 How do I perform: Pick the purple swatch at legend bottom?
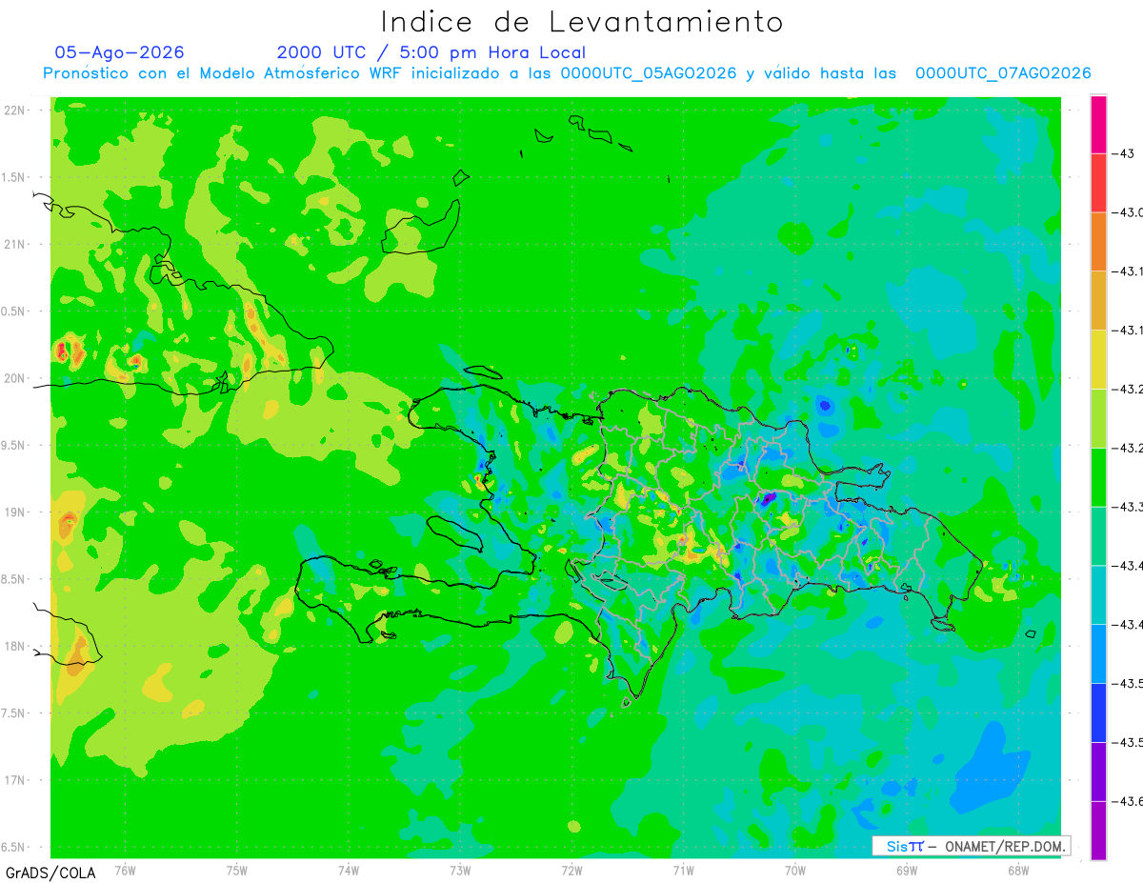1098,831
